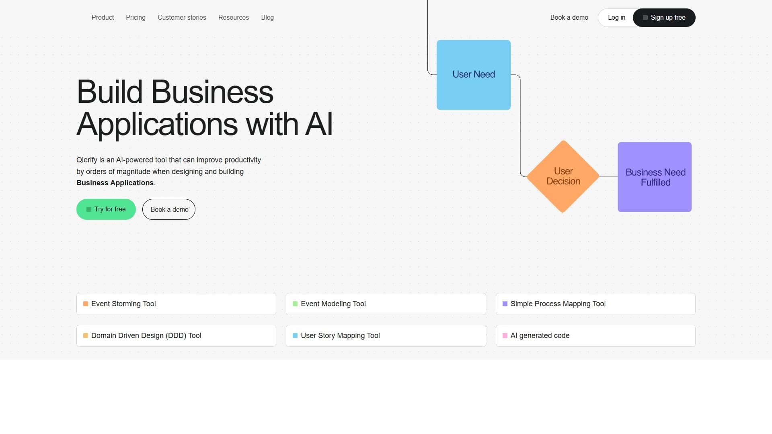Click the yellow square beside Domain Driven Design
The image size is (772, 434).
tap(86, 336)
